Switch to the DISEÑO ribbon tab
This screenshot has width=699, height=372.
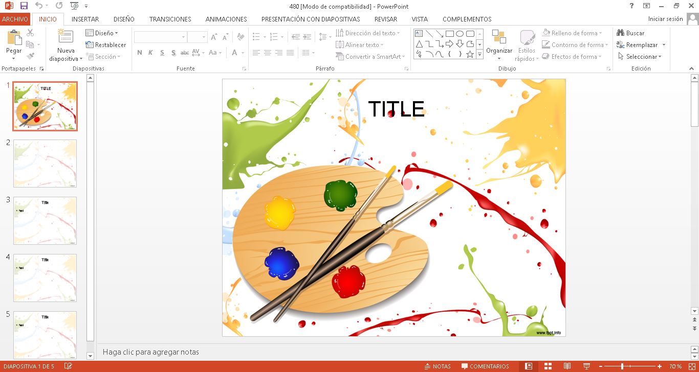tap(124, 19)
